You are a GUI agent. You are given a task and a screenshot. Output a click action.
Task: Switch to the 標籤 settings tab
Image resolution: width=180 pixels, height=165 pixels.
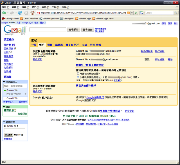[x=50, y=45]
